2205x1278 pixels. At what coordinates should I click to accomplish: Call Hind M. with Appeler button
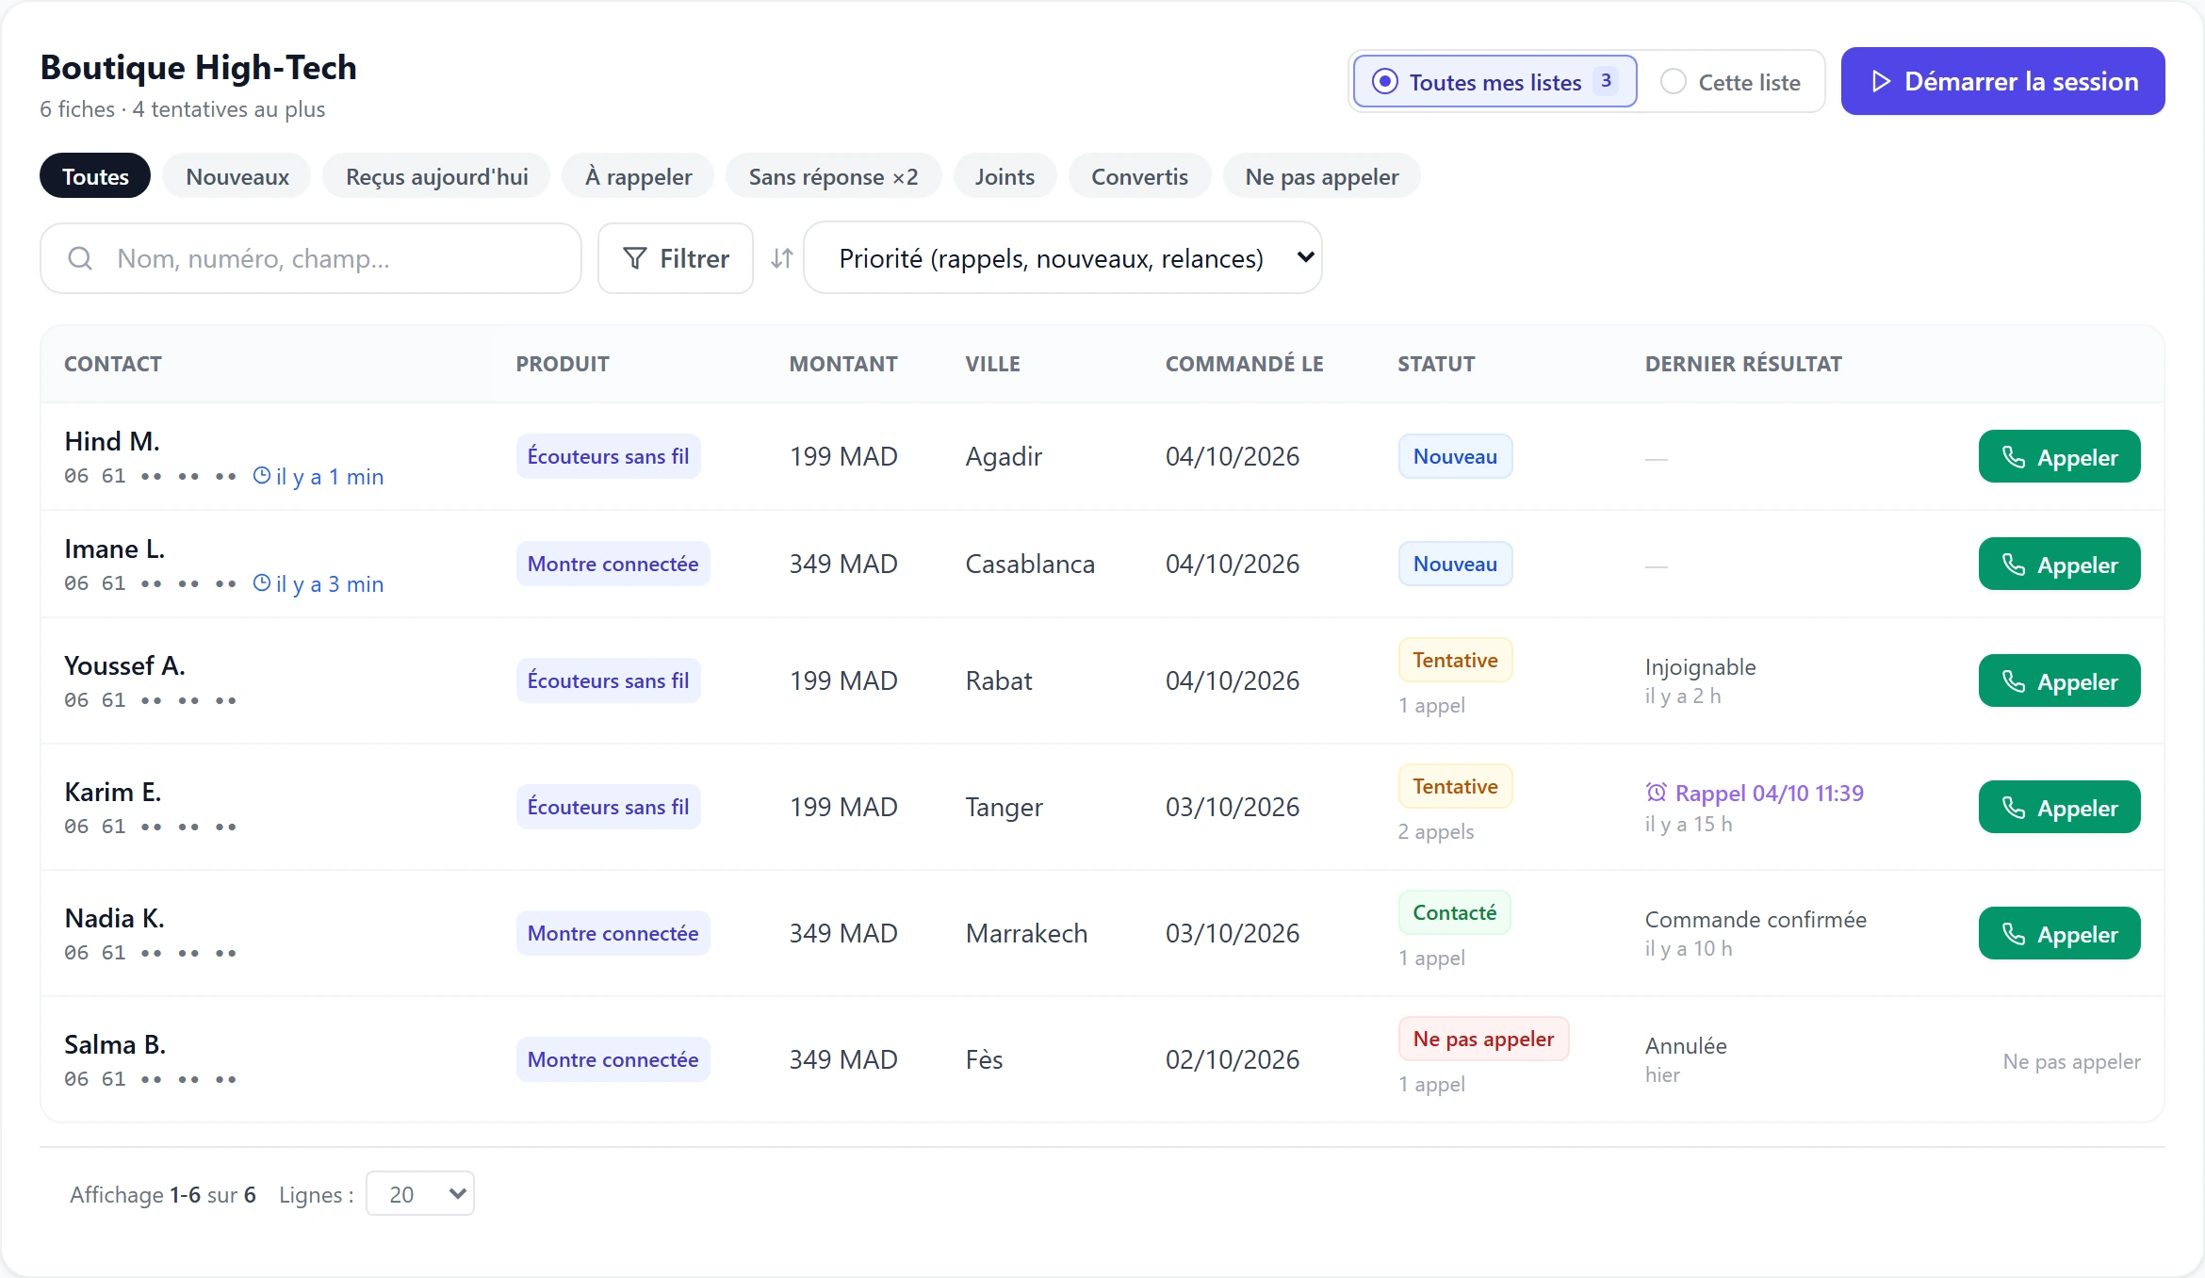[x=2059, y=457]
